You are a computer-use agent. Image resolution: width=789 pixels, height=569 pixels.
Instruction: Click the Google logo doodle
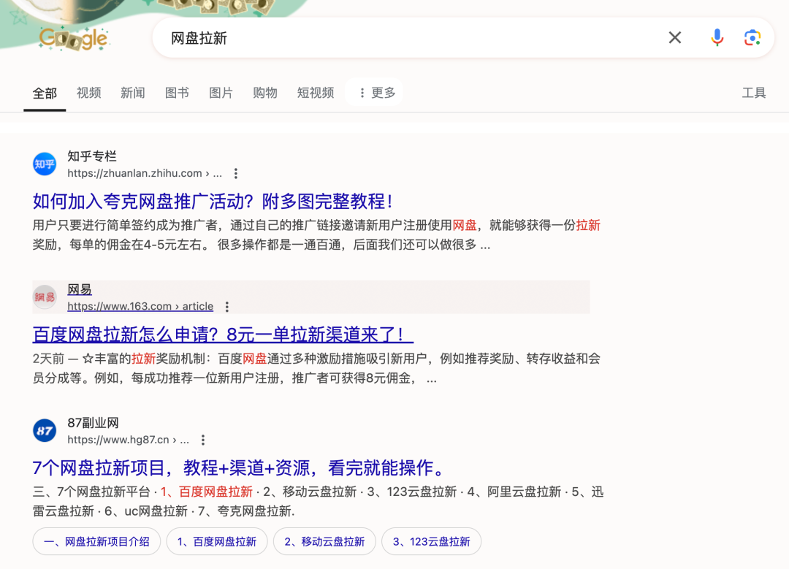(73, 38)
